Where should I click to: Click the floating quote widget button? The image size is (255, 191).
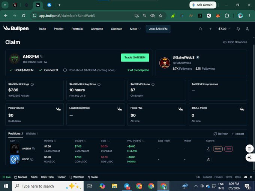[x=250, y=148]
